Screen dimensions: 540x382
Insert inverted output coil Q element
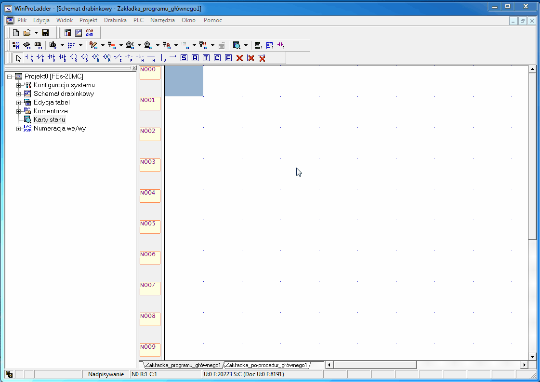coord(85,58)
